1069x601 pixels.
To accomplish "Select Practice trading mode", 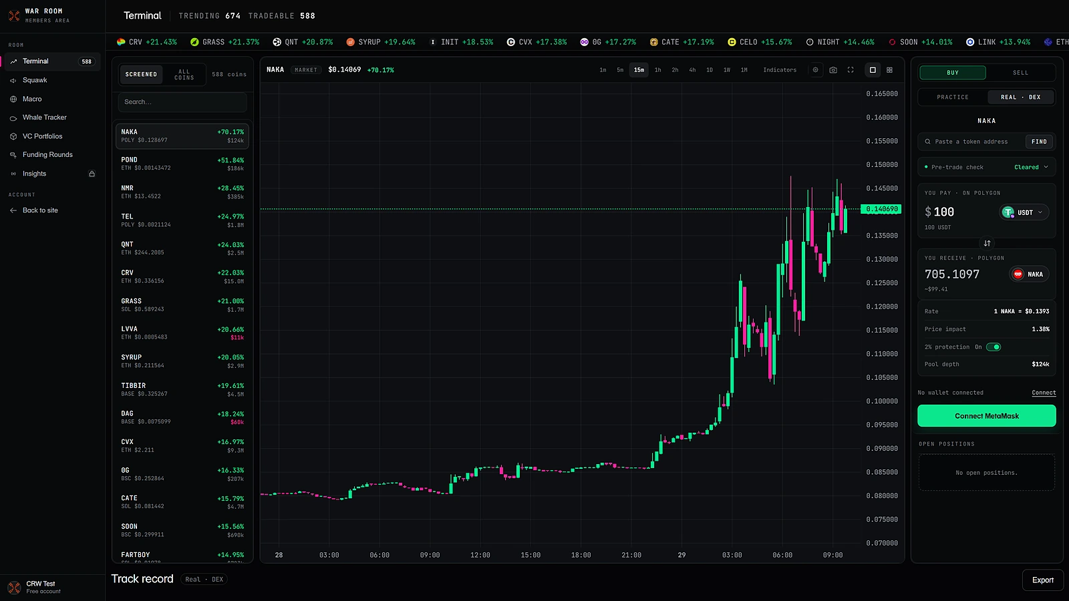I will pos(953,97).
